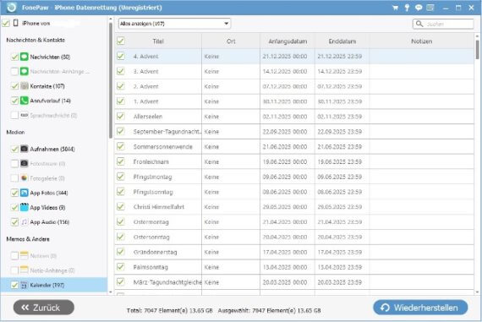Image resolution: width=482 pixels, height=322 pixels.
Task: Click the App Videos clapperboard icon
Action: pos(25,207)
